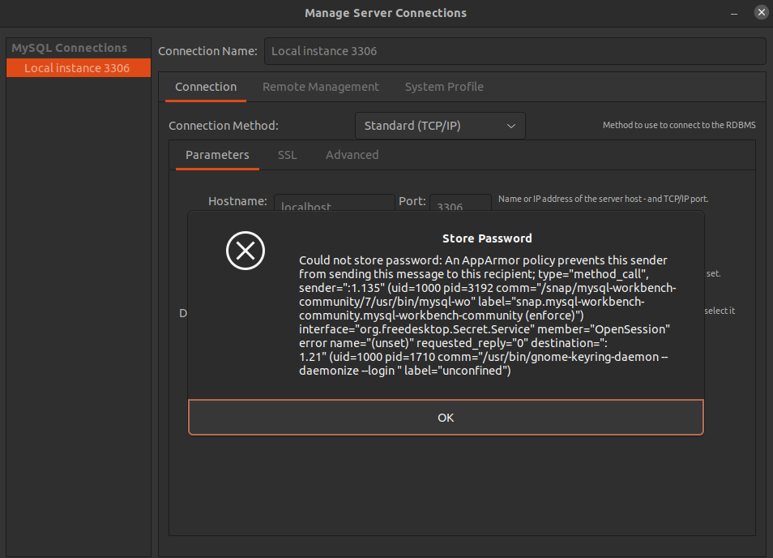773x558 pixels.
Task: Switch to the Advanced tab
Action: [x=352, y=155]
